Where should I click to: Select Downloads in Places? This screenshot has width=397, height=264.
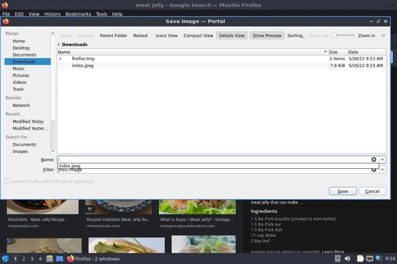[x=27, y=62]
